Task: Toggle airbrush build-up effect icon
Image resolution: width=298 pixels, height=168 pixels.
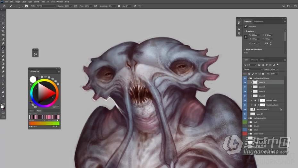Action: tap(95, 6)
